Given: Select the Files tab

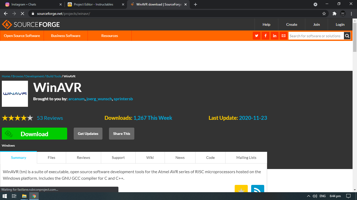Looking at the screenshot, I should coord(51,158).
